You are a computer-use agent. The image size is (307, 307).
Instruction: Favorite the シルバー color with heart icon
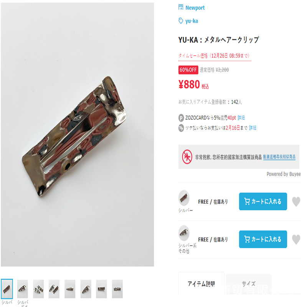(x=296, y=202)
